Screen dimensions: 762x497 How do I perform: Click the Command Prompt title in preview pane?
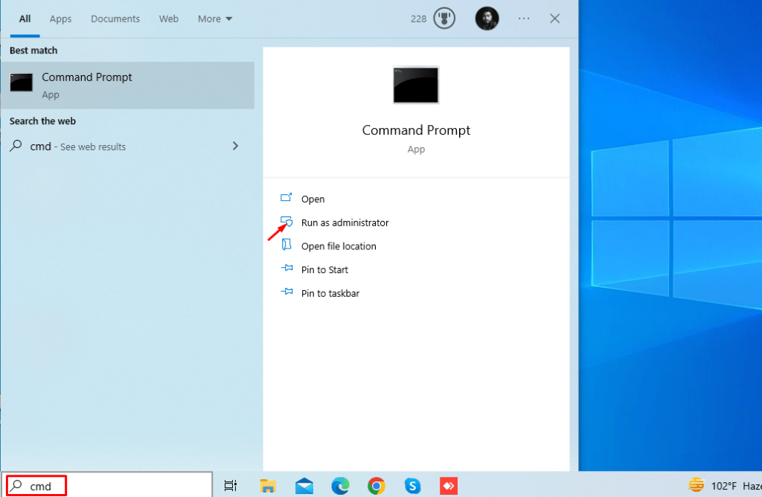pyautogui.click(x=416, y=130)
